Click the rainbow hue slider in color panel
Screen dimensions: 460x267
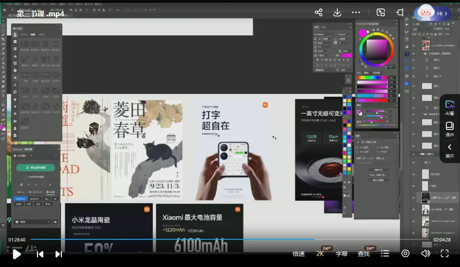click(x=372, y=78)
